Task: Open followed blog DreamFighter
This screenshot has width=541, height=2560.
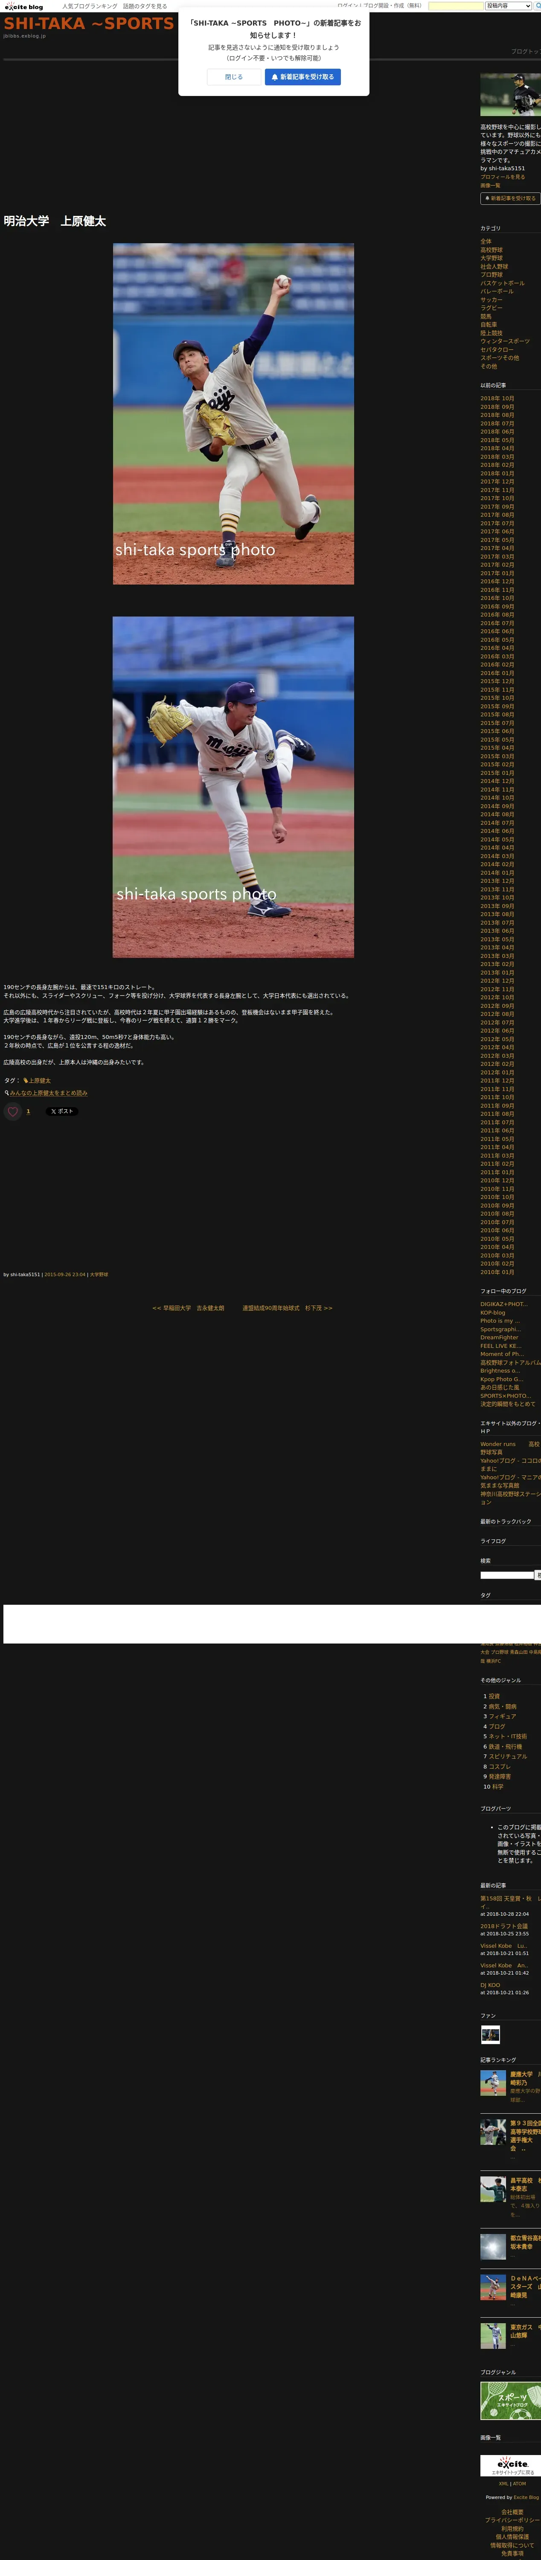Action: (499, 1338)
